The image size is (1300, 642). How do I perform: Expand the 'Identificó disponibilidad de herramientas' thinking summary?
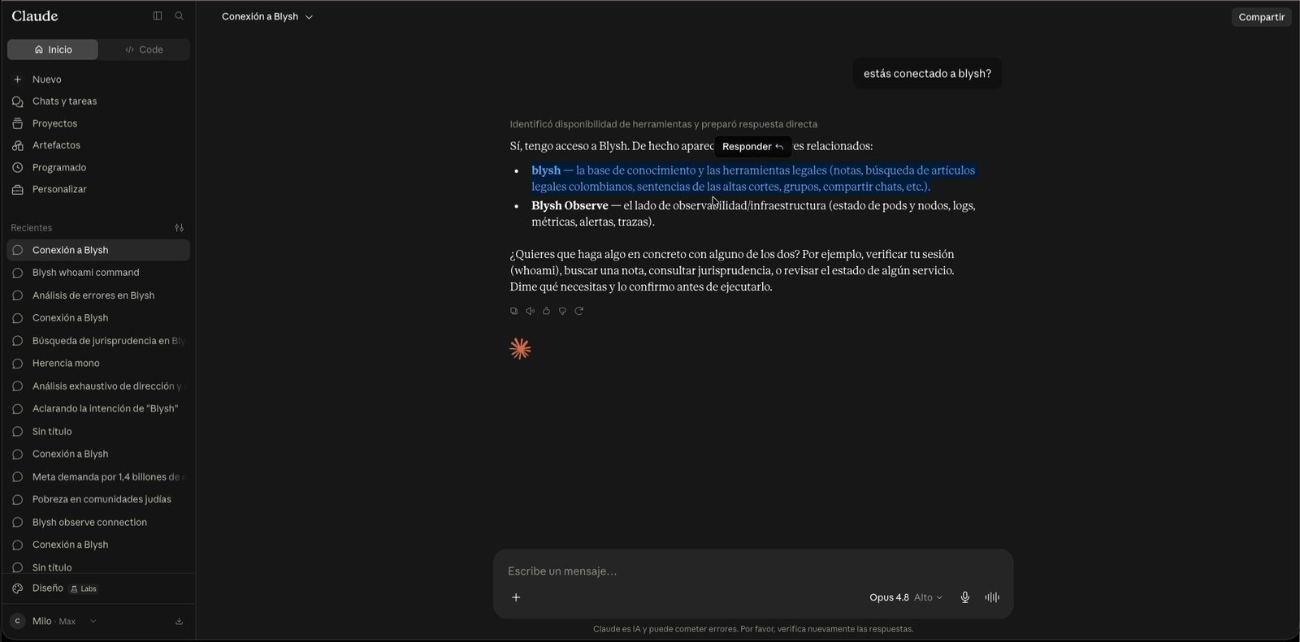[x=663, y=124]
